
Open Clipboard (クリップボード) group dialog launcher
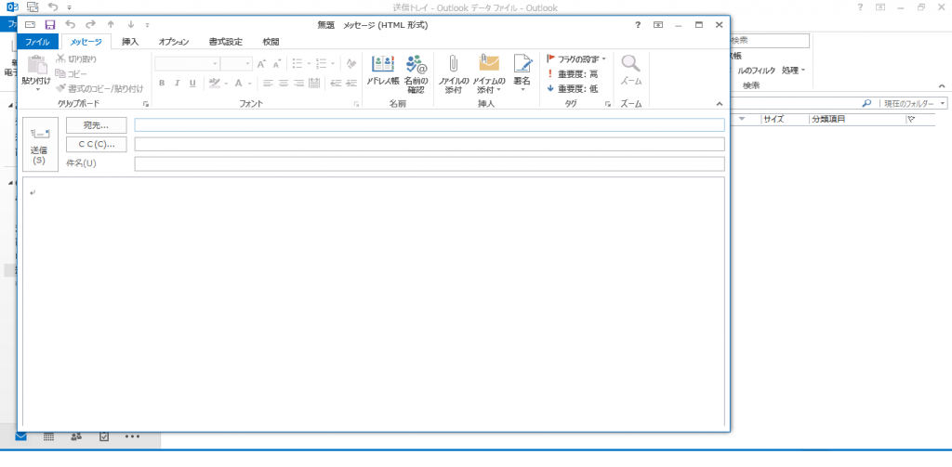click(146, 104)
